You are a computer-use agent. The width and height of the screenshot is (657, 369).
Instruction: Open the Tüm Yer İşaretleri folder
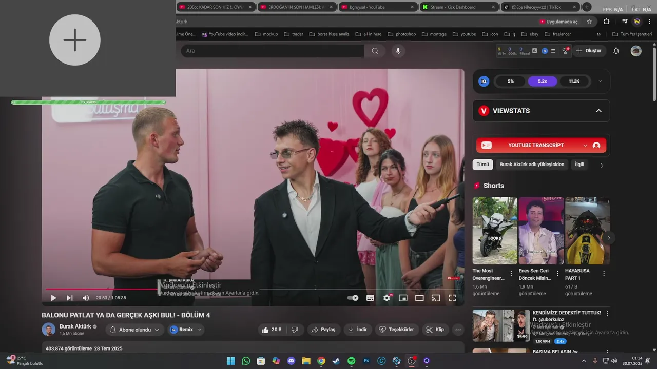632,34
